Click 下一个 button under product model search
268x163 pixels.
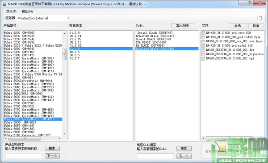(52, 156)
